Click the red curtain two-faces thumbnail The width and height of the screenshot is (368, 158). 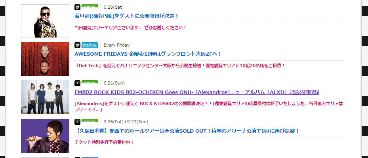click(x=45, y=59)
